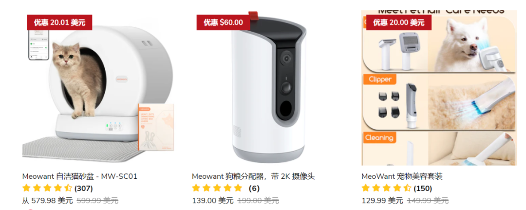Open the Meowant self-cleaning litter box image
This screenshot has width=526, height=210.
point(98,88)
